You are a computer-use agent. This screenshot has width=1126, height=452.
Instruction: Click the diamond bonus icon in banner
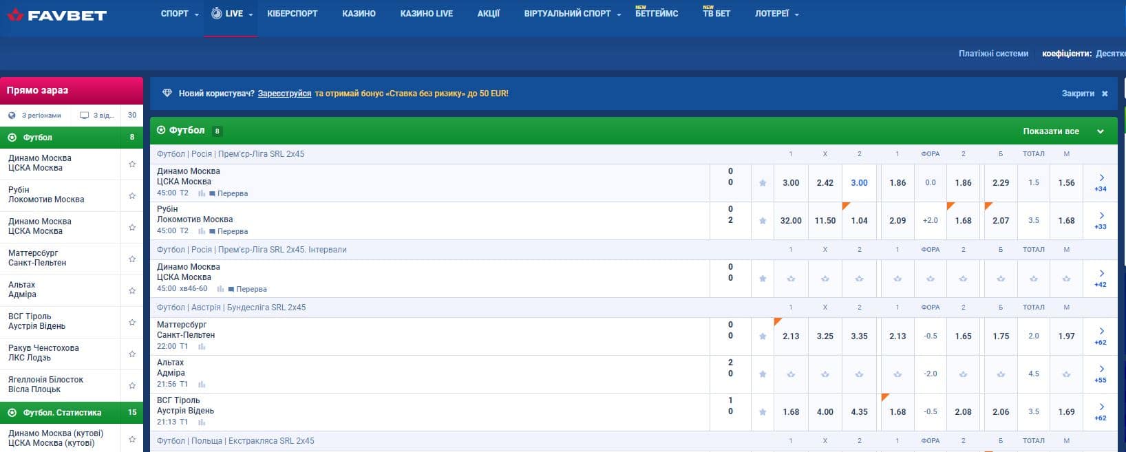[x=167, y=94]
